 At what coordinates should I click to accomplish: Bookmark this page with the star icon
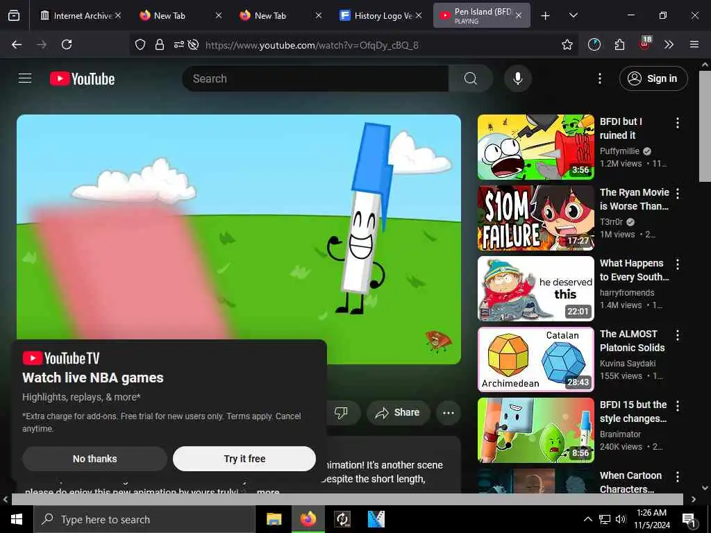pos(567,44)
